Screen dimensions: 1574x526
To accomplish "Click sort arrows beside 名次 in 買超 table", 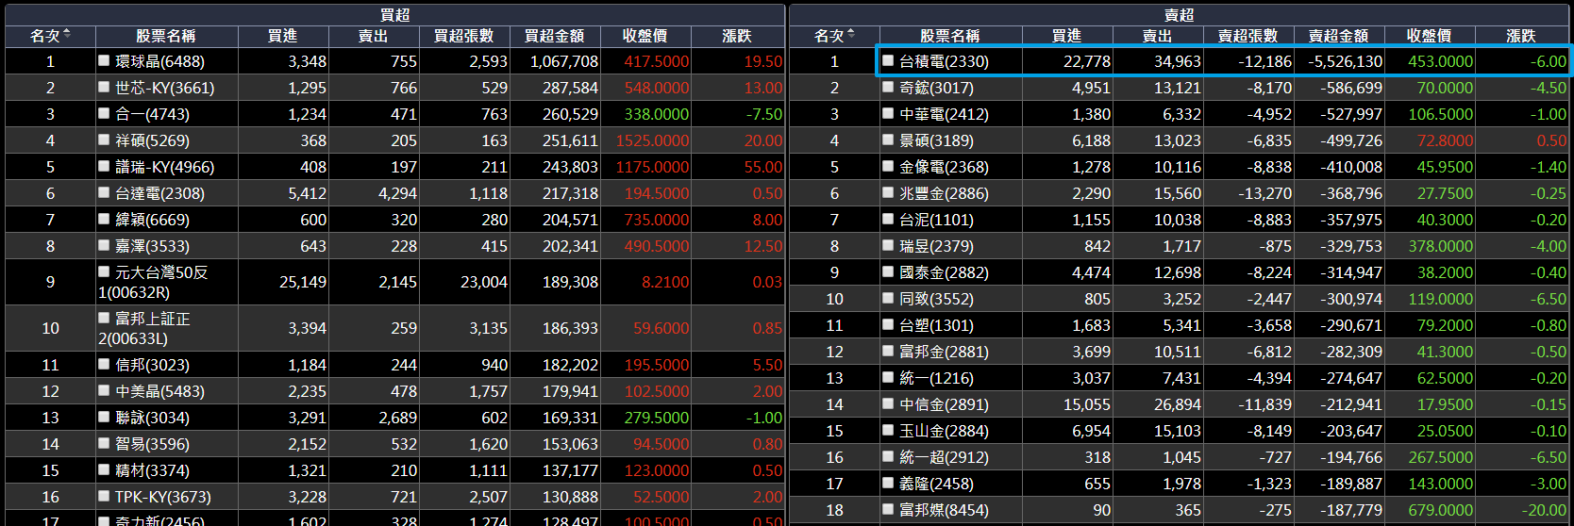I will tap(66, 34).
